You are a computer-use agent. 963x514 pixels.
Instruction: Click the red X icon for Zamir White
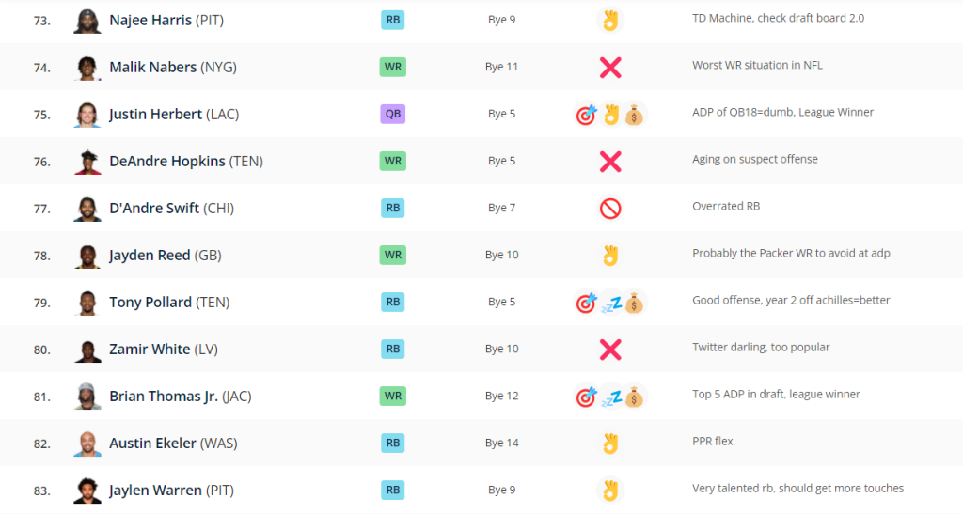coord(610,350)
